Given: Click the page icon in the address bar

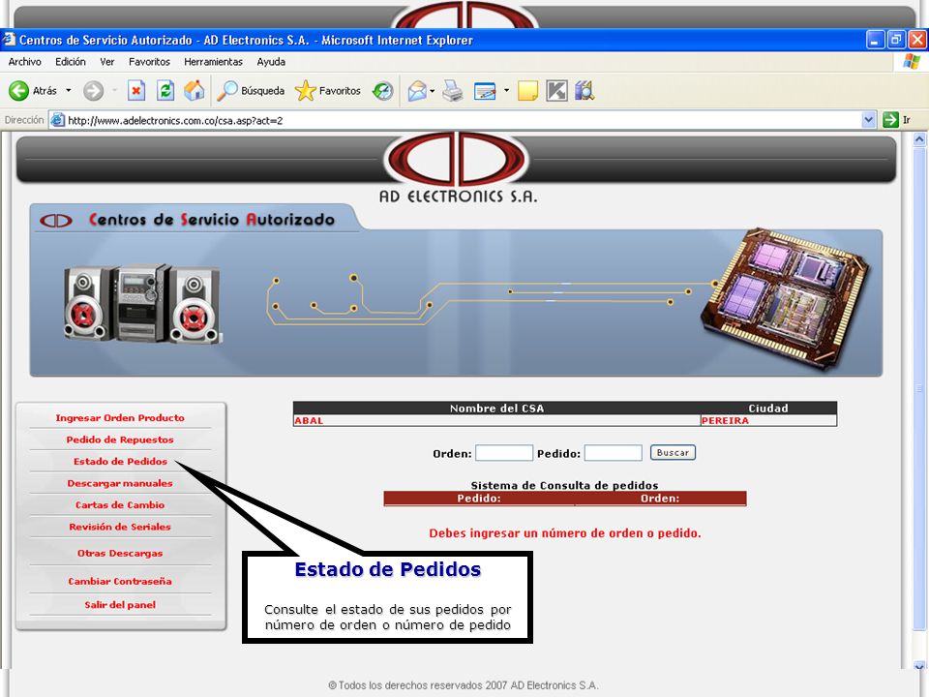Looking at the screenshot, I should click(57, 120).
